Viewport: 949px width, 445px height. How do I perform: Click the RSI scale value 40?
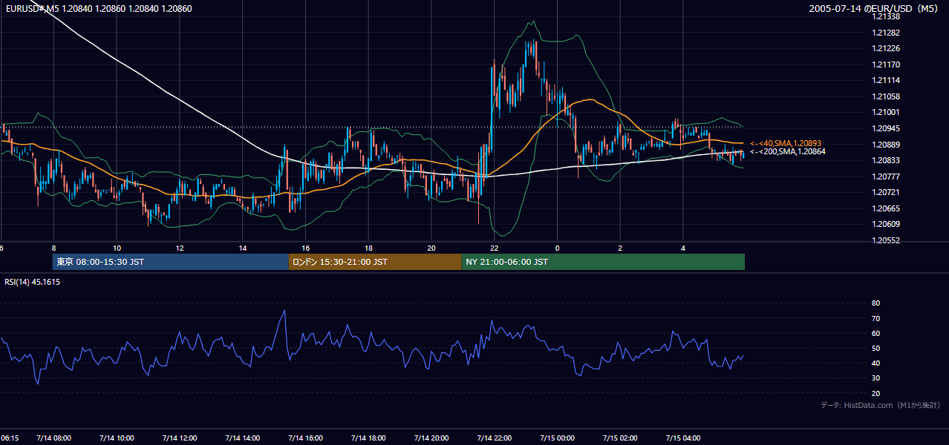875,363
